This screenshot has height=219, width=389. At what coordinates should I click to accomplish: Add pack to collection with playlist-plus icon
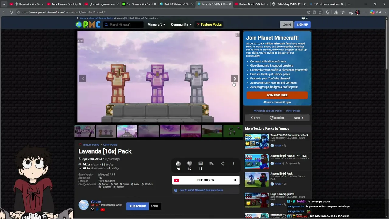tap(212, 164)
